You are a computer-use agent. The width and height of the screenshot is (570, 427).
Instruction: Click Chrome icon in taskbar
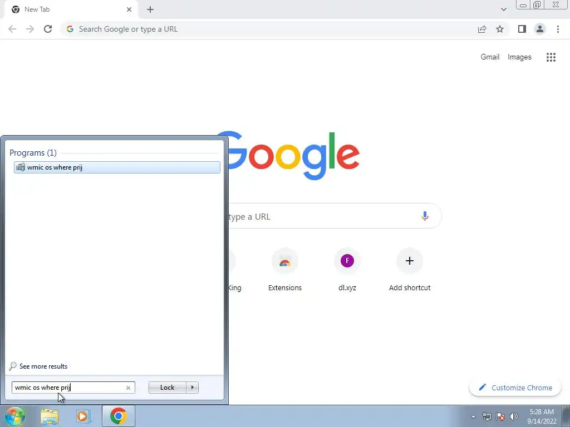118,416
